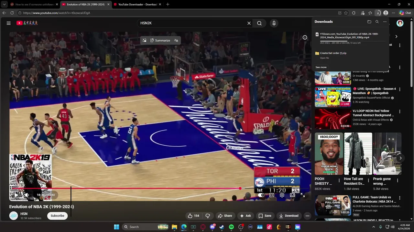Open Copilot Chat button
Screen dimensions: 414x232
tap(405, 13)
